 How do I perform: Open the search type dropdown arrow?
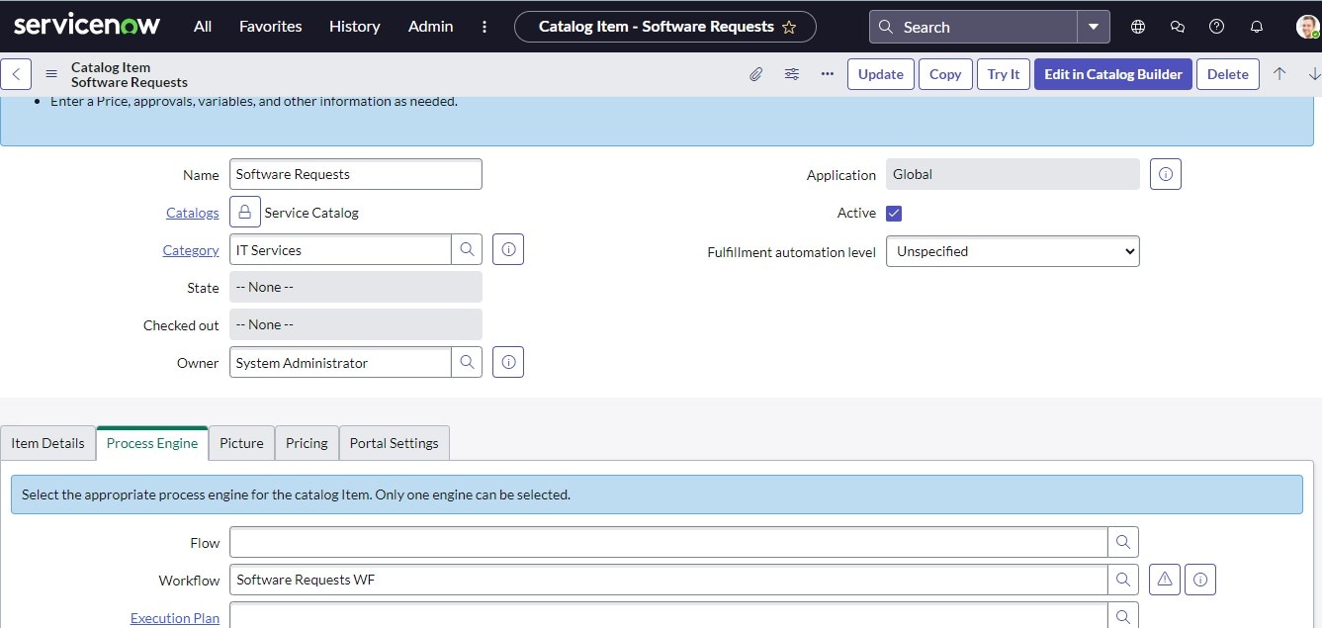1094,27
